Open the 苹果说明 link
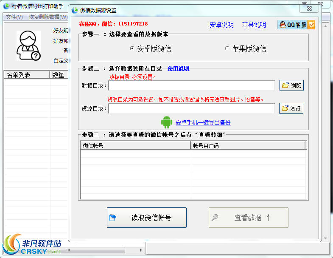 pyautogui.click(x=254, y=25)
